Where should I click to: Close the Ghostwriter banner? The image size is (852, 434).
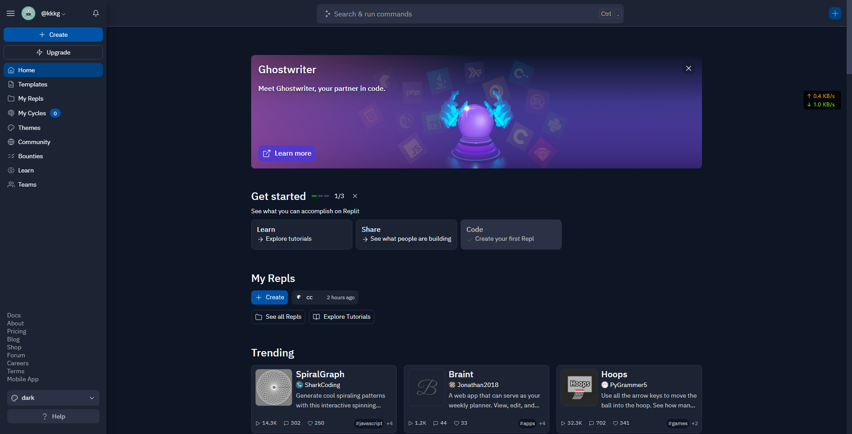[x=689, y=68]
